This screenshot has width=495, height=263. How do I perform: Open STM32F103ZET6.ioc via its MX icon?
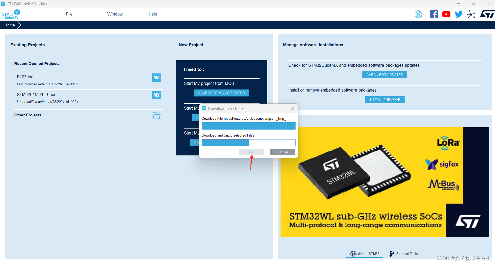click(x=156, y=95)
